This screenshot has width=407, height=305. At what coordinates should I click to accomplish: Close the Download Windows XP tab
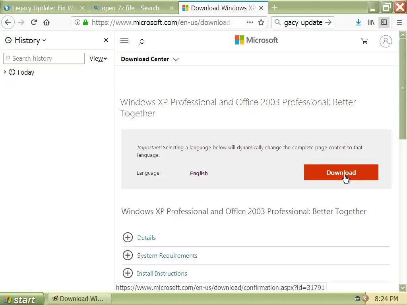tap(262, 8)
